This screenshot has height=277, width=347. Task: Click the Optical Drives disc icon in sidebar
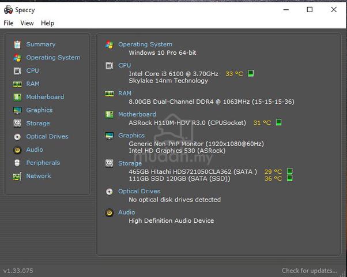point(17,137)
